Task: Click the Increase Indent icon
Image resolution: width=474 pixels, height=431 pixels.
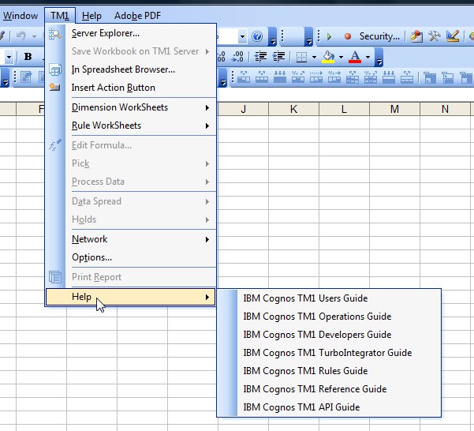Action: (278, 57)
